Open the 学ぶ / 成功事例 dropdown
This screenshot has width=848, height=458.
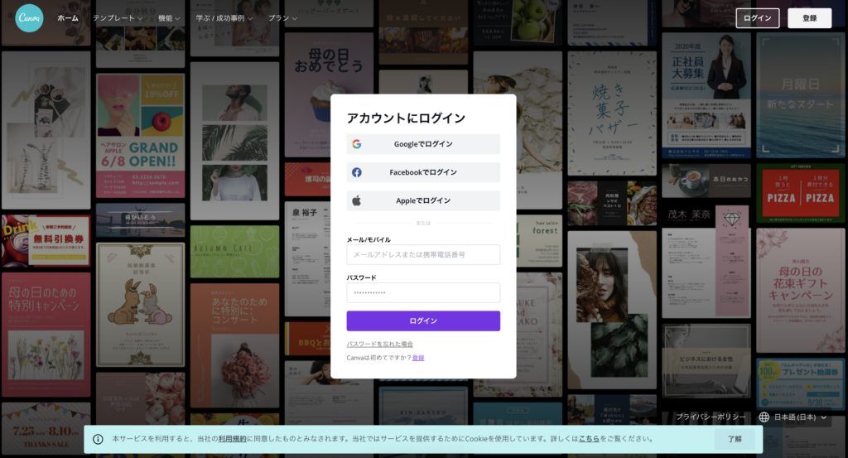[x=226, y=17]
